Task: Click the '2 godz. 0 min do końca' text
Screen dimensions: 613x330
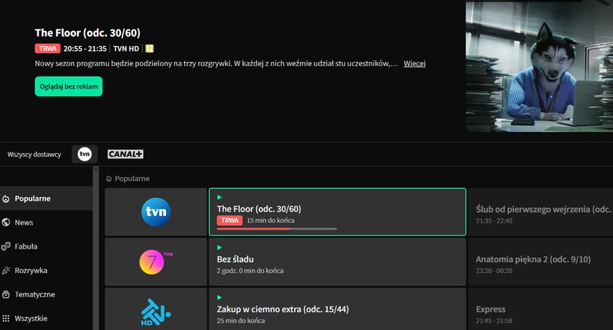Action: (250, 271)
